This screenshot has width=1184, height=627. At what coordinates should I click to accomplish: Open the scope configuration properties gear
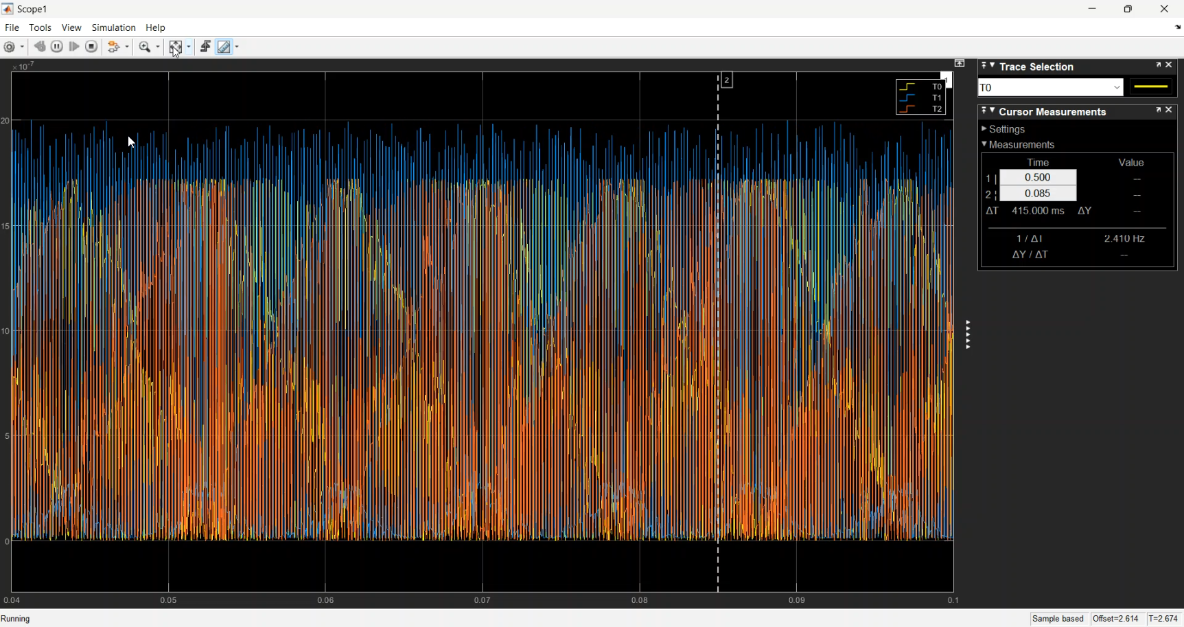point(10,47)
